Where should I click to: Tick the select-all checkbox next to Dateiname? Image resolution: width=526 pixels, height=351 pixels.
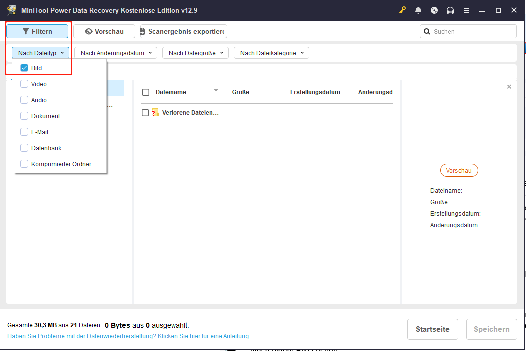point(146,92)
